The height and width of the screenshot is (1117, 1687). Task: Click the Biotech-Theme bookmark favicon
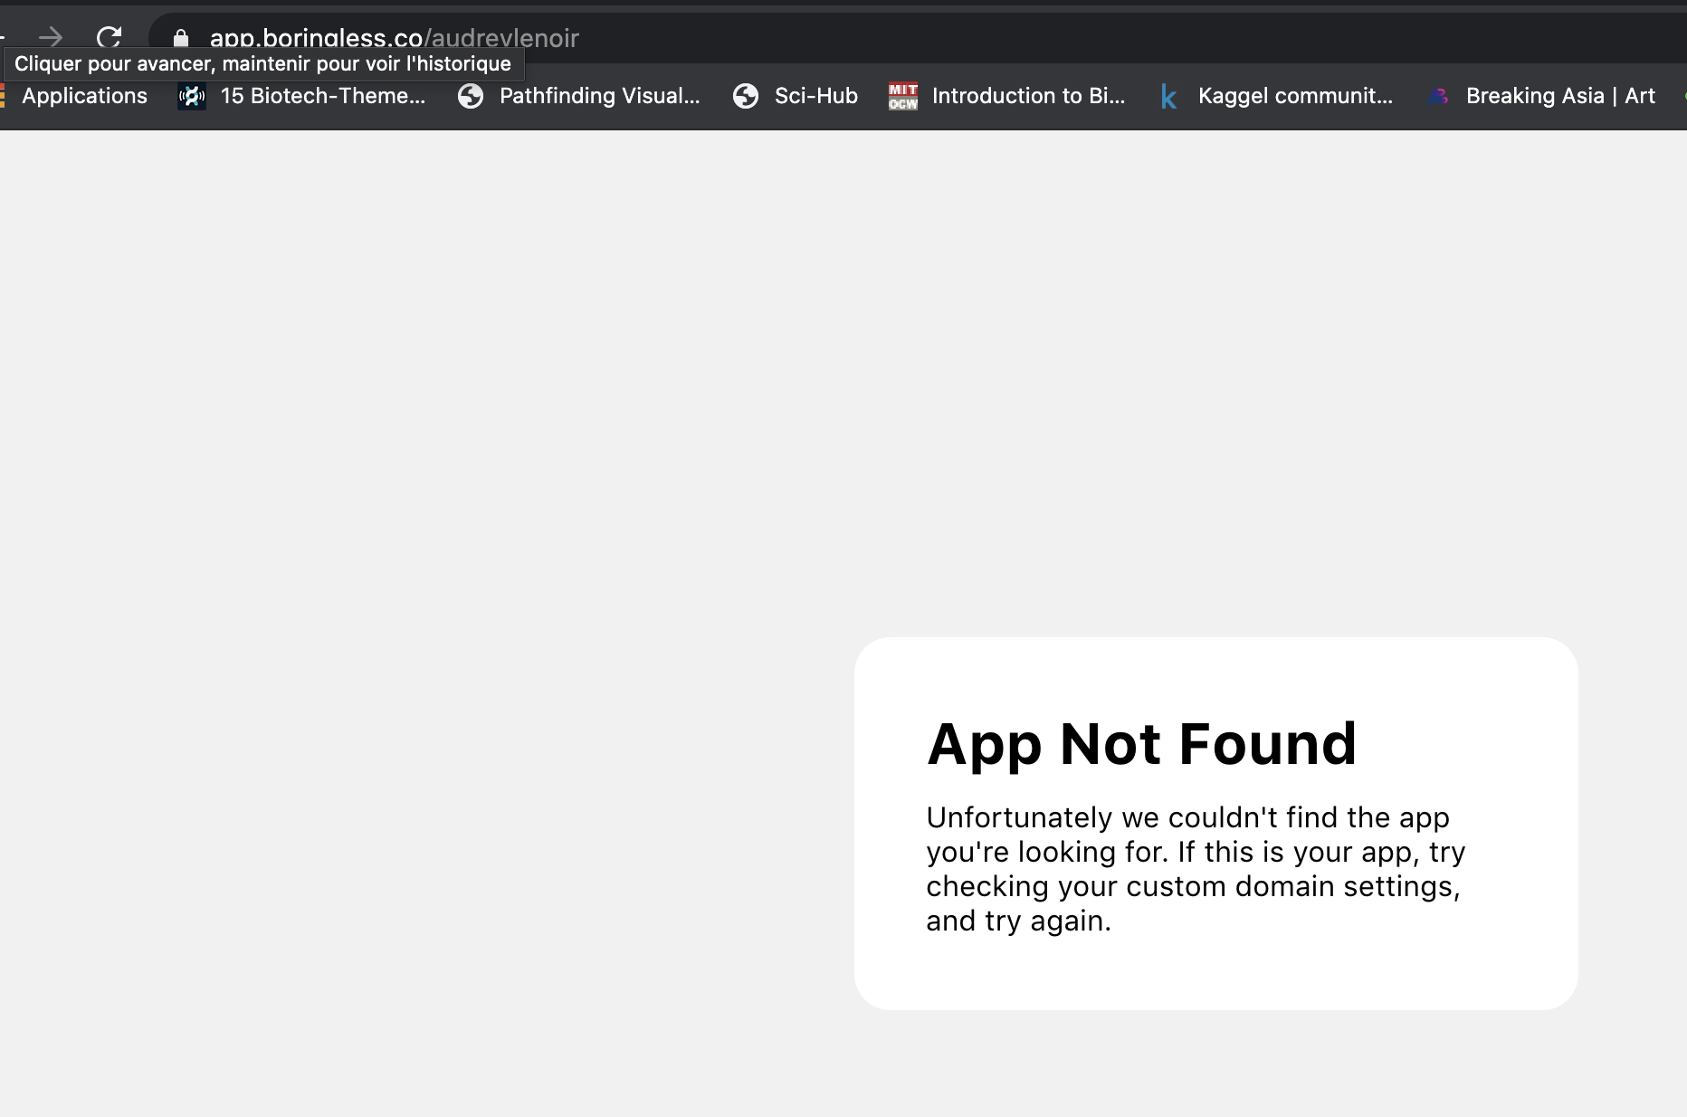point(192,96)
